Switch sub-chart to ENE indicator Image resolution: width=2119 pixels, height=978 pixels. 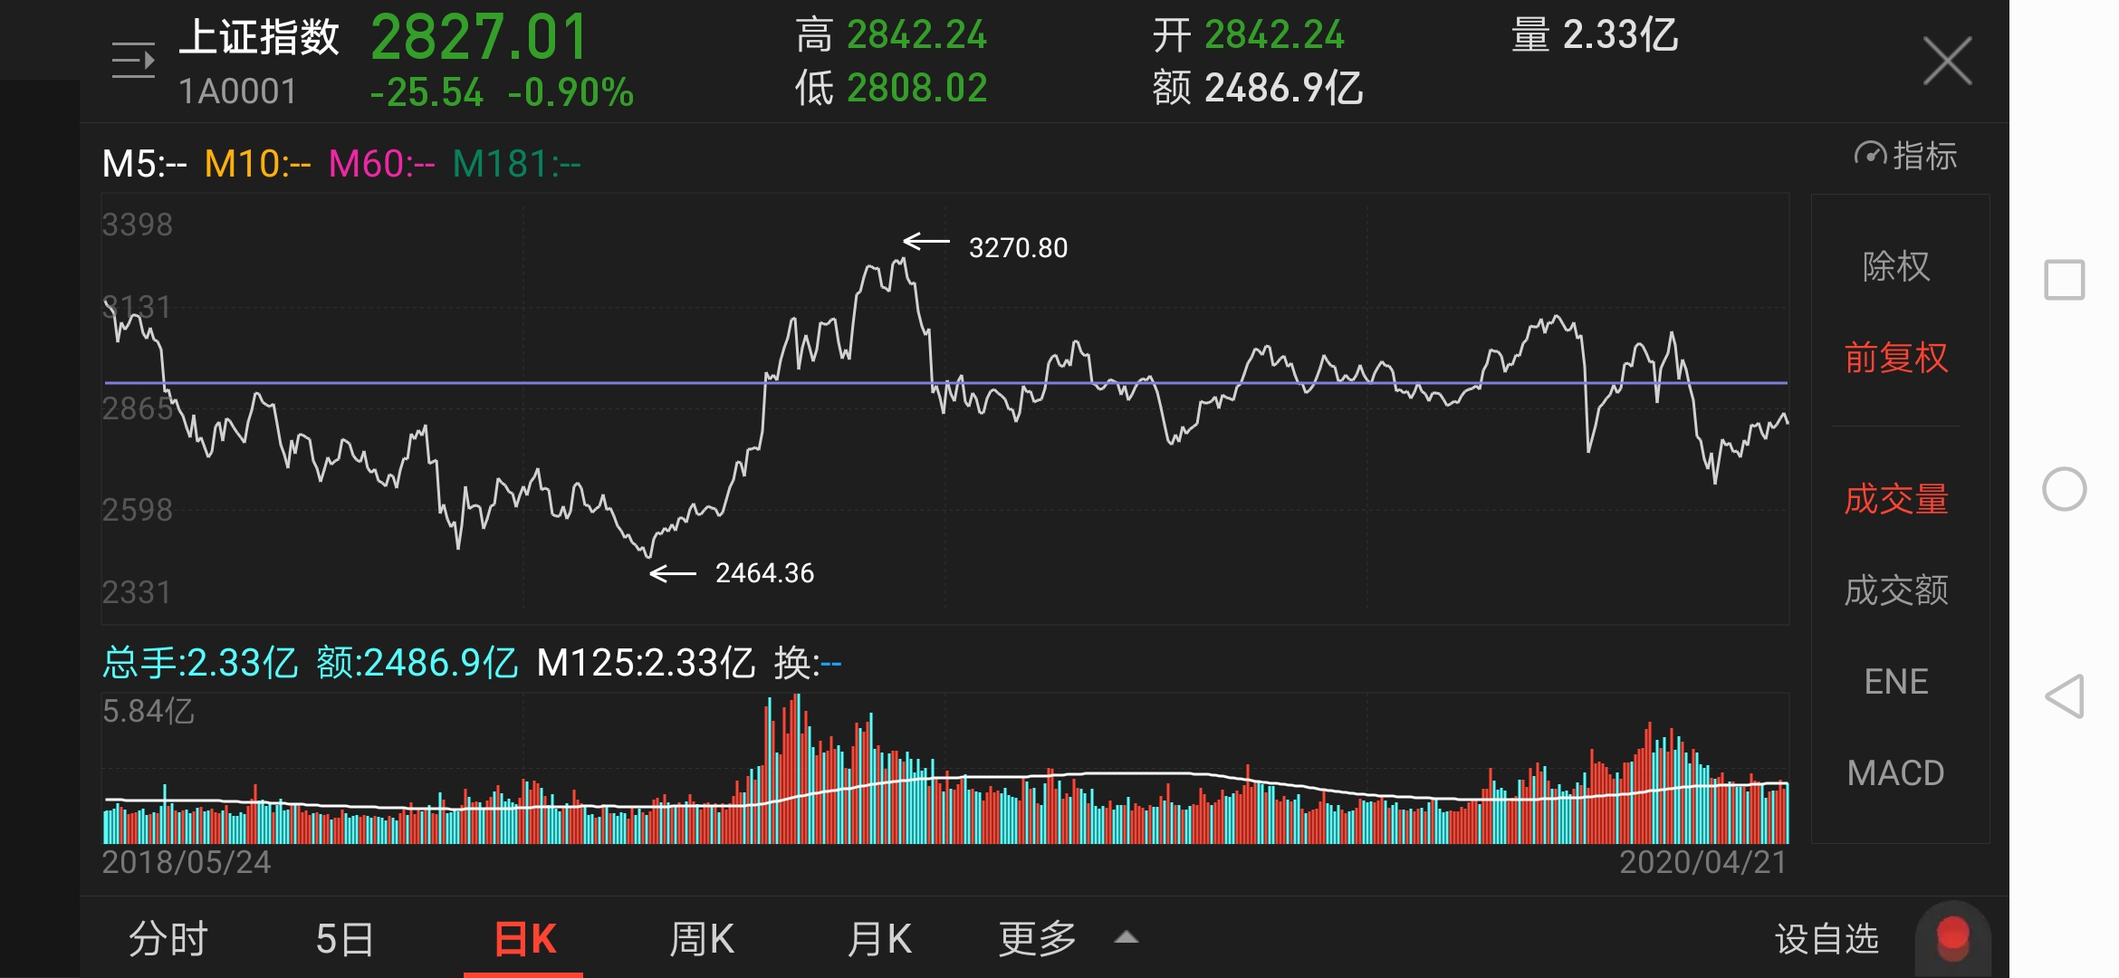click(1896, 682)
